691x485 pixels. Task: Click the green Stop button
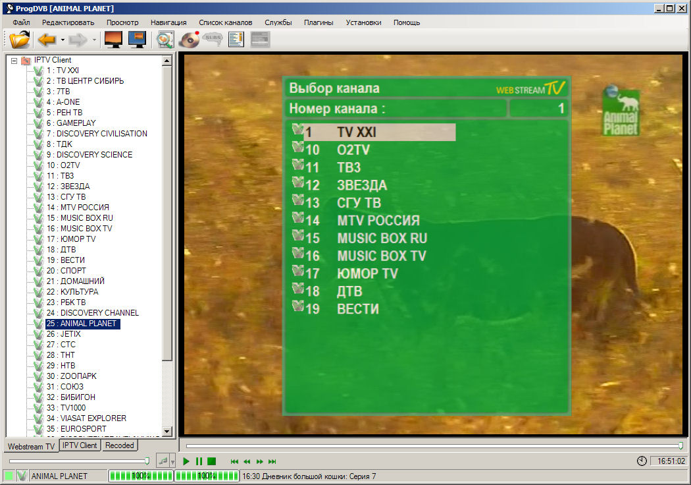click(x=211, y=462)
